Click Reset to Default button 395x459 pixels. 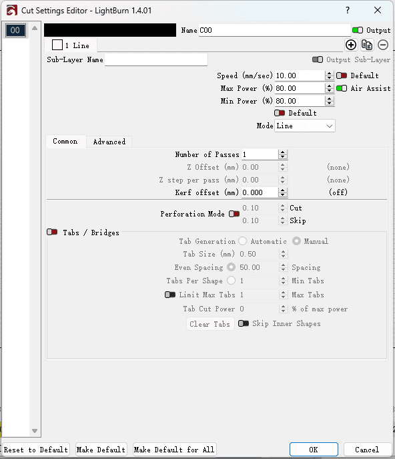click(x=36, y=450)
